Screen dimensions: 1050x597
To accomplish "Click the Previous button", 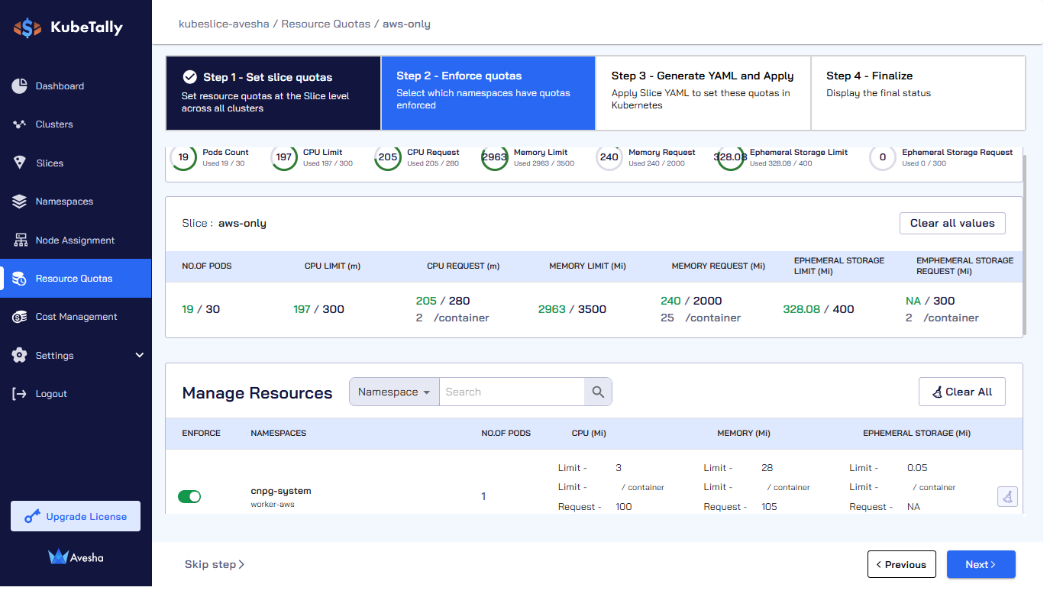I will pos(902,564).
